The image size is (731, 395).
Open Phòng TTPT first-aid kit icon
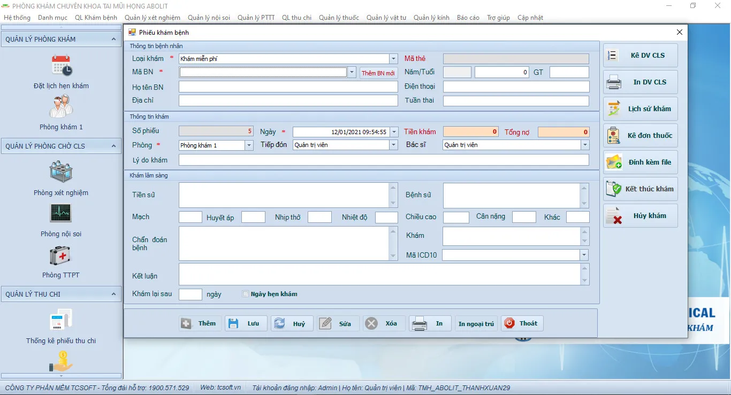[x=61, y=255]
